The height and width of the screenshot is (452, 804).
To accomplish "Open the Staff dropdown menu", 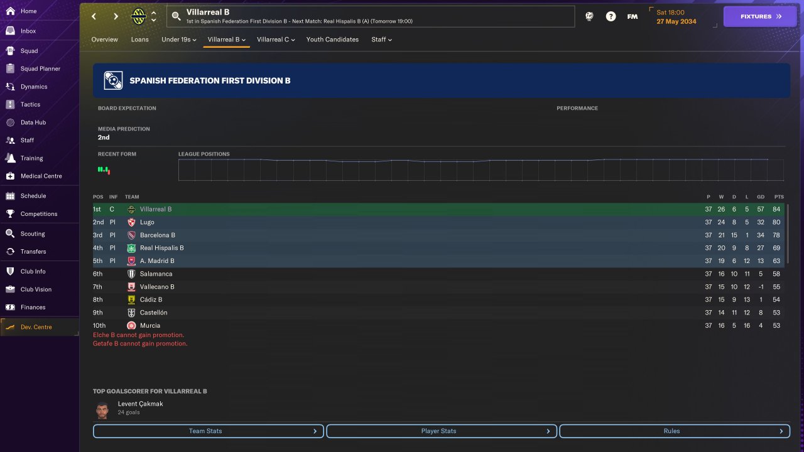I will tap(381, 40).
